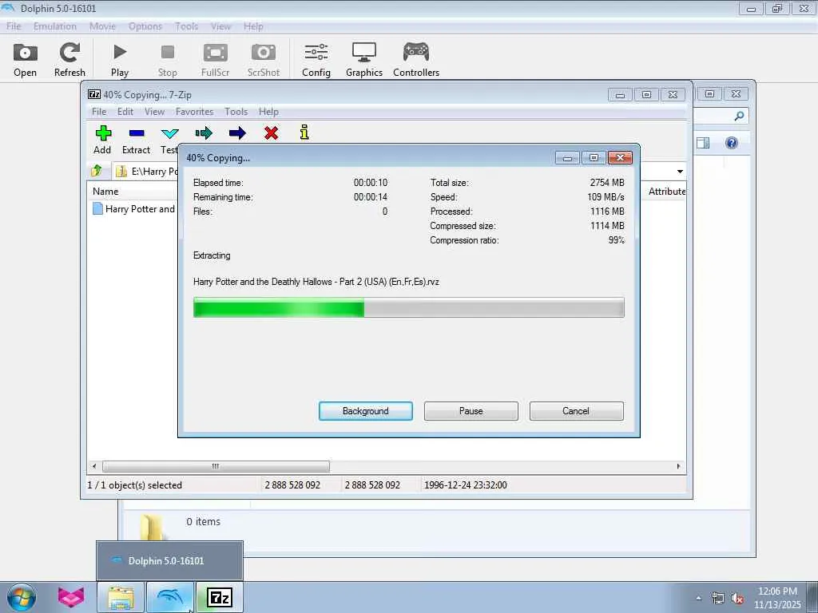Open the 7-Zip Favorites menu

point(195,112)
